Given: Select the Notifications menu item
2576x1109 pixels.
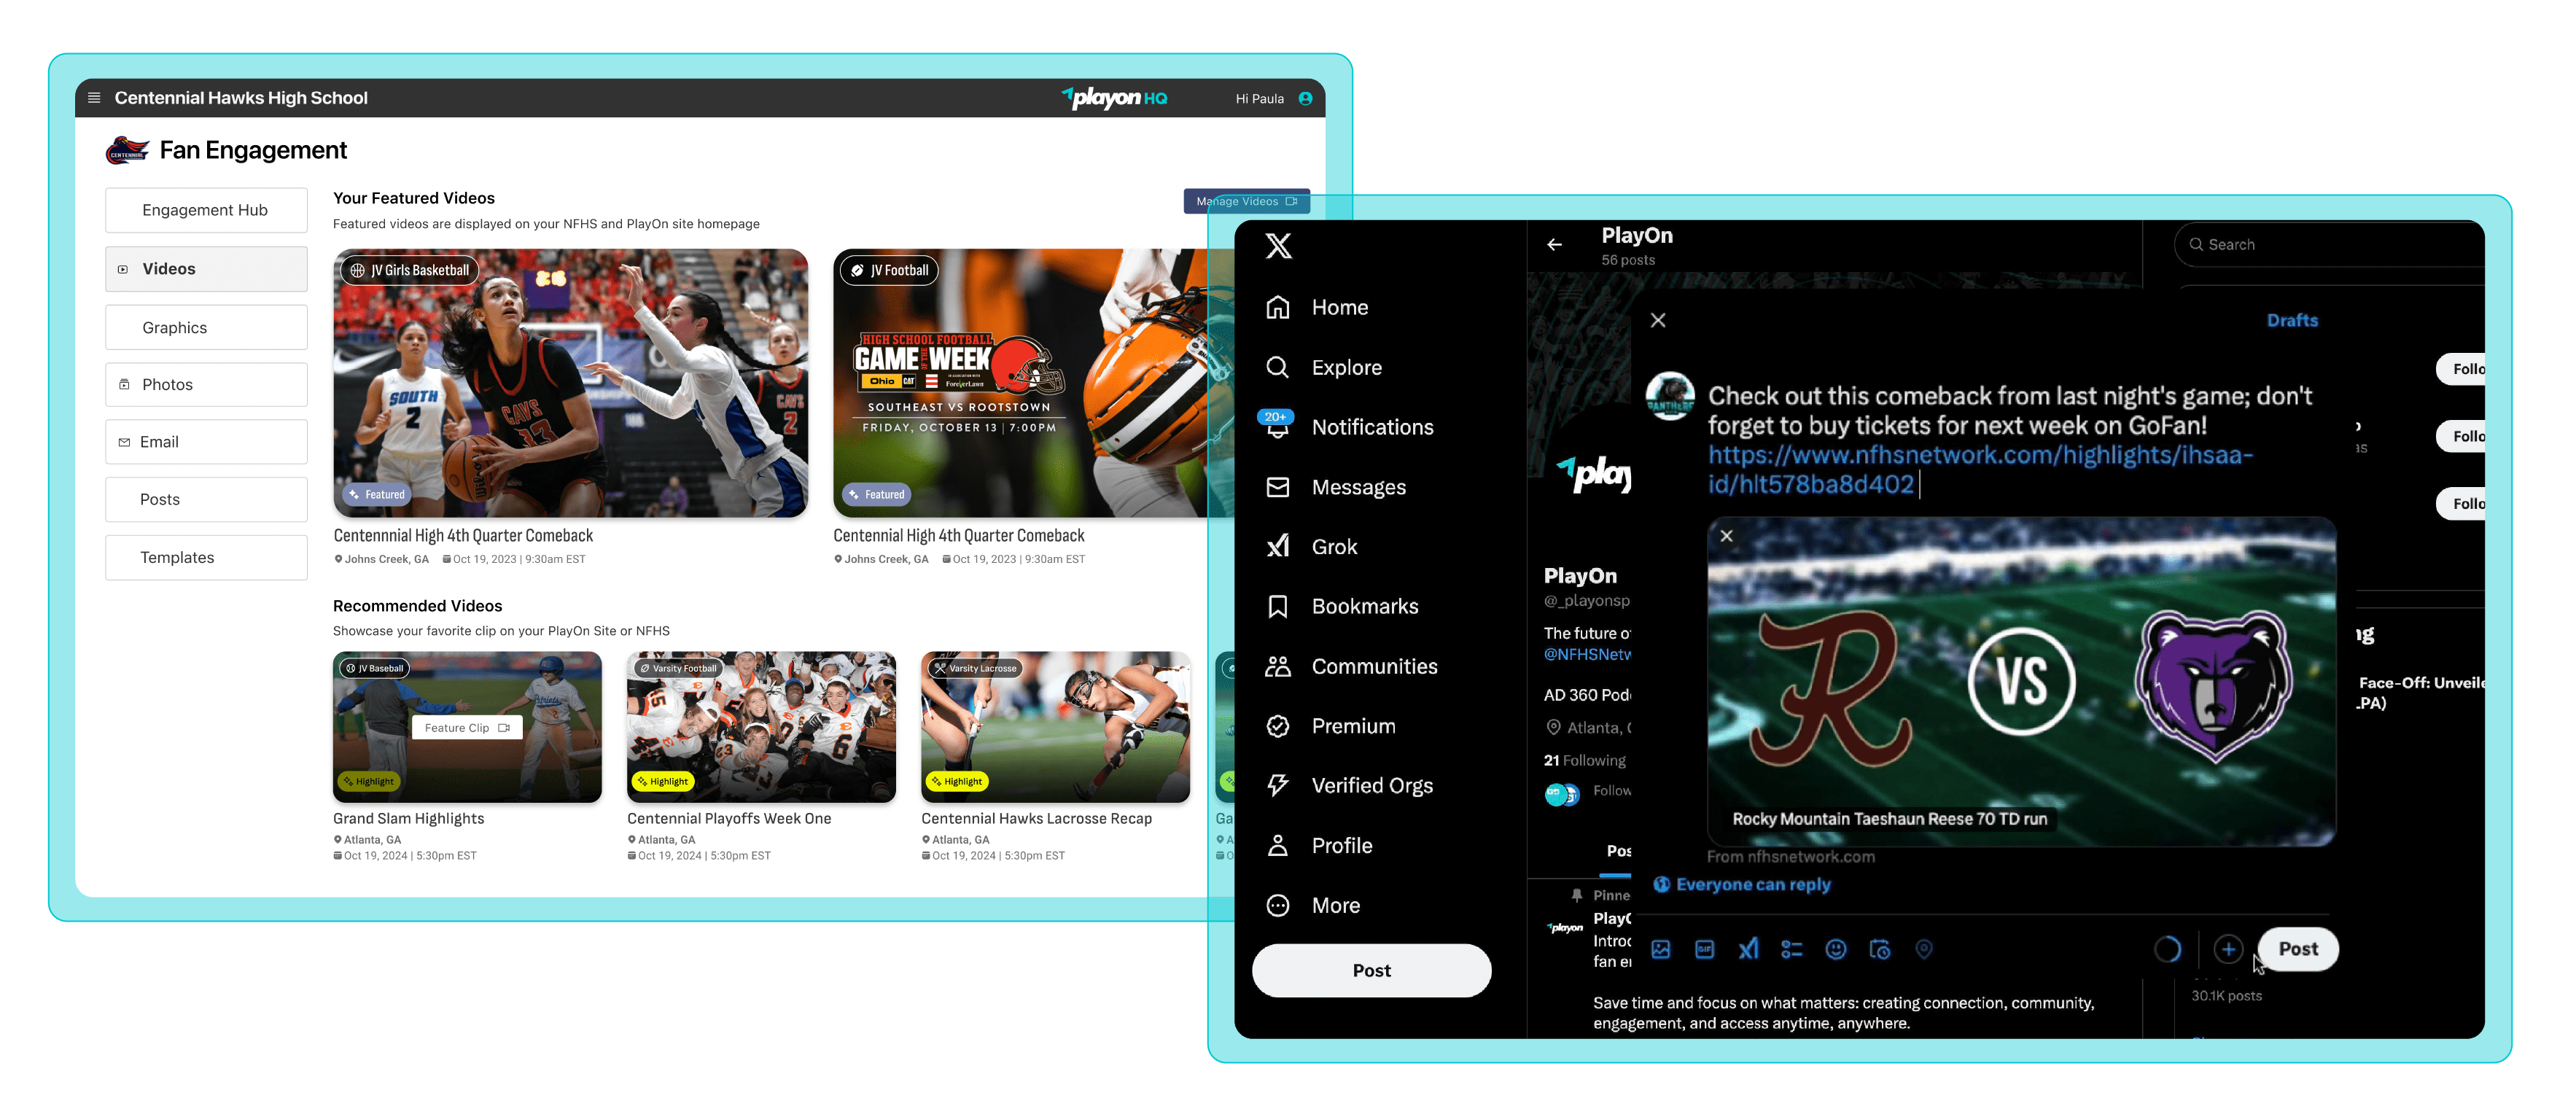Looking at the screenshot, I should (x=1371, y=427).
